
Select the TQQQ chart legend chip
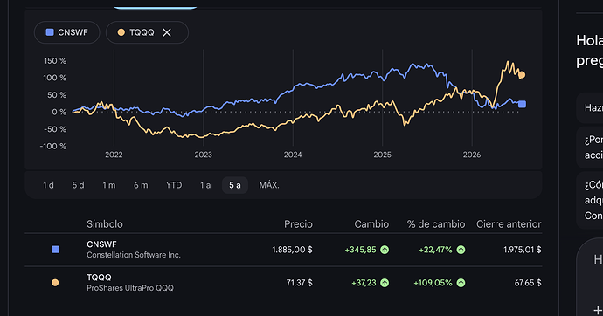tap(147, 32)
